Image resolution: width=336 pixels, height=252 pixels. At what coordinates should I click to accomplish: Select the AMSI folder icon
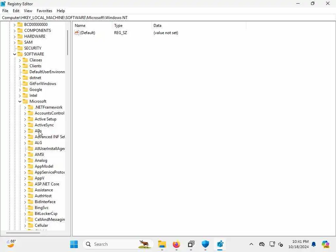coord(31,154)
